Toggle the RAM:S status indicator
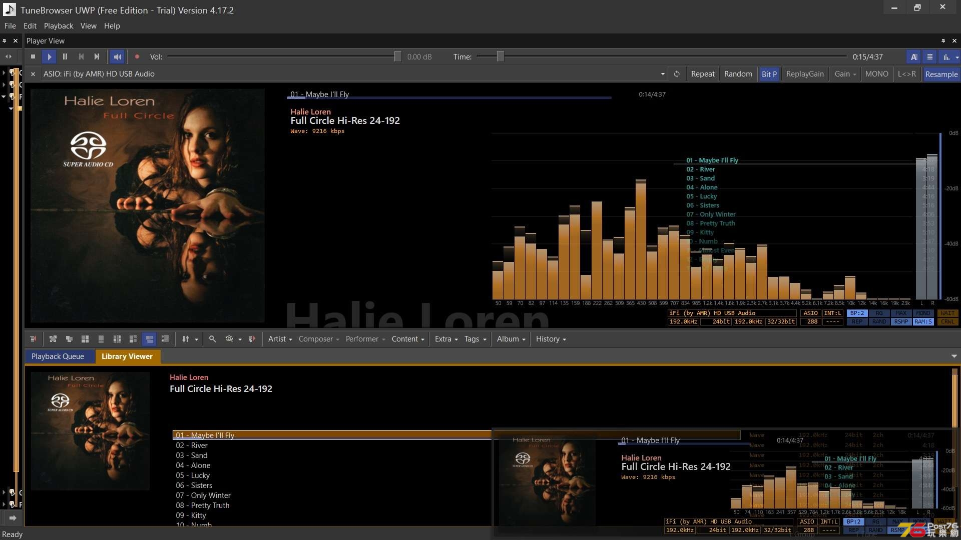The image size is (961, 540). [x=923, y=322]
